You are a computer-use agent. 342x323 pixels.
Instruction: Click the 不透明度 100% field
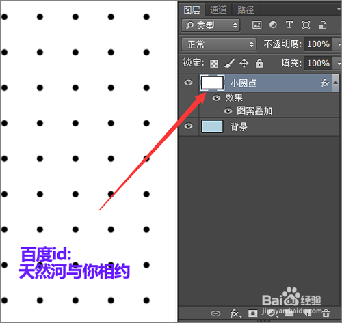pos(318,44)
